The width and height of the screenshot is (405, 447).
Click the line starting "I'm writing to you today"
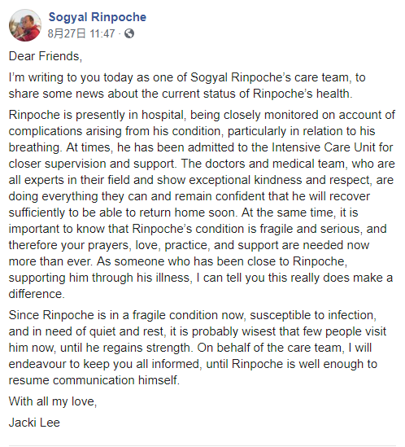coord(187,77)
